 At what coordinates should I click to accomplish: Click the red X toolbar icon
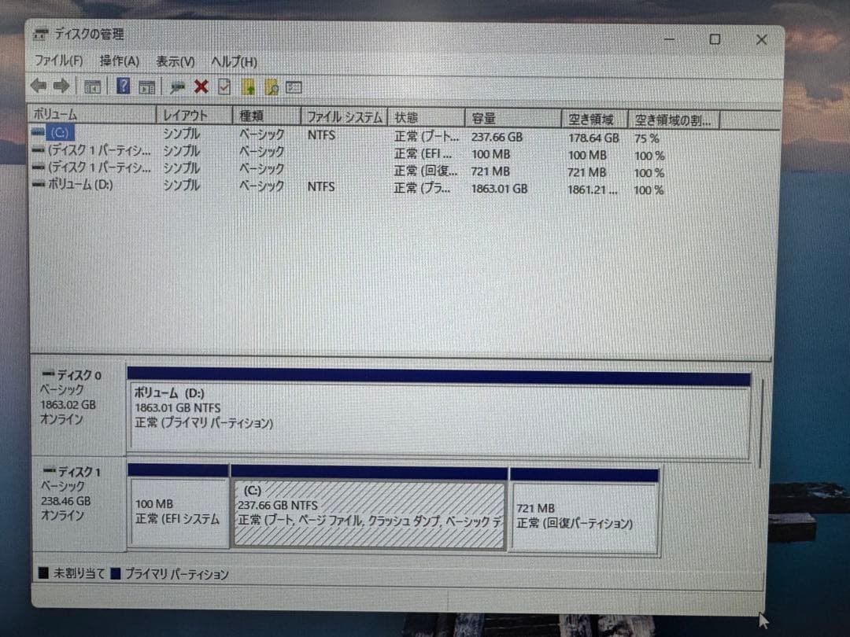(x=200, y=87)
